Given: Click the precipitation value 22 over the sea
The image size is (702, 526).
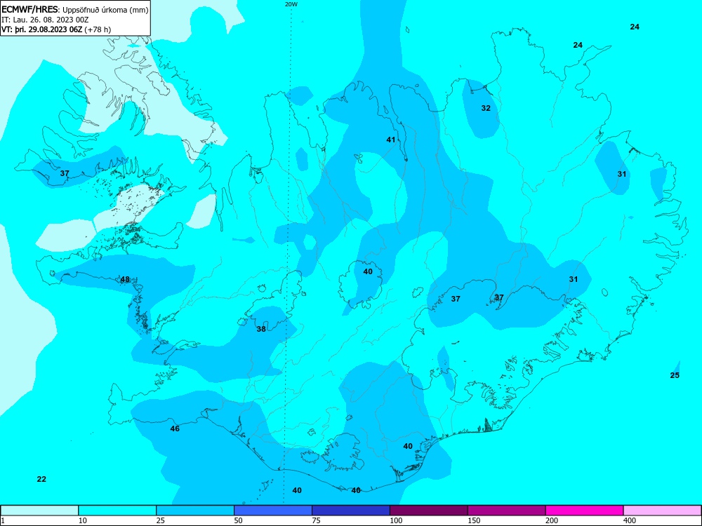Looking at the screenshot, I should click(41, 479).
